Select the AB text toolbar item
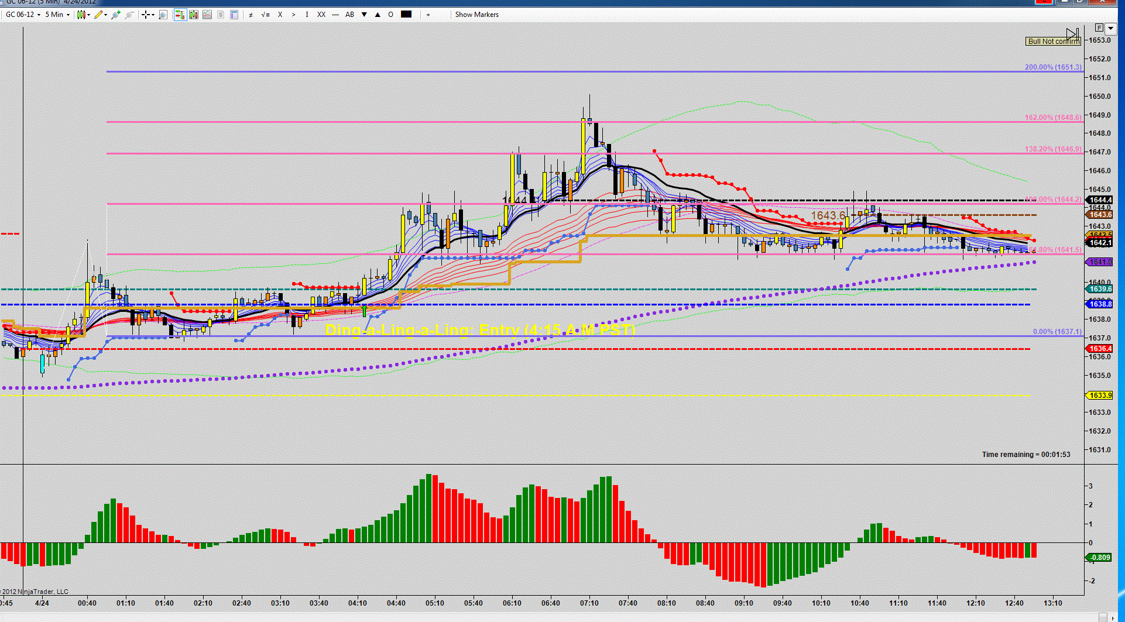The width and height of the screenshot is (1125, 622). tap(349, 15)
